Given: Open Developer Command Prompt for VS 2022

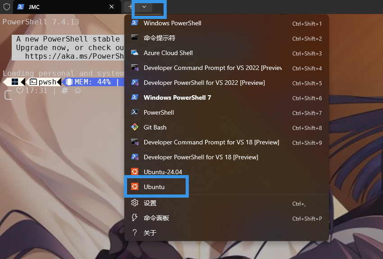Looking at the screenshot, I should click(x=227, y=68).
